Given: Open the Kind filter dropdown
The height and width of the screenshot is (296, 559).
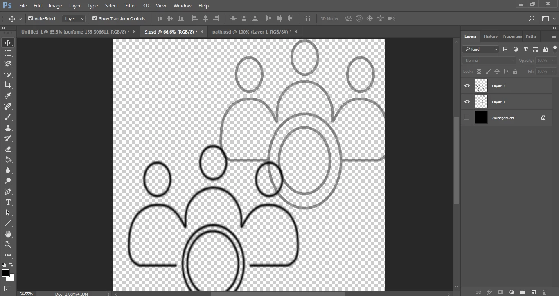Looking at the screenshot, I should pyautogui.click(x=481, y=49).
